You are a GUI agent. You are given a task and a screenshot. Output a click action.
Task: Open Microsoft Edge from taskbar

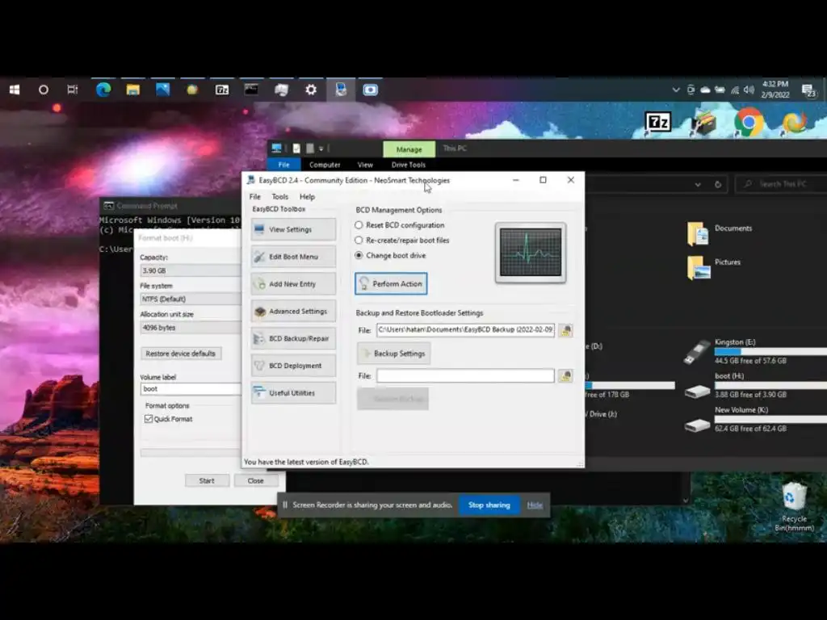103,90
